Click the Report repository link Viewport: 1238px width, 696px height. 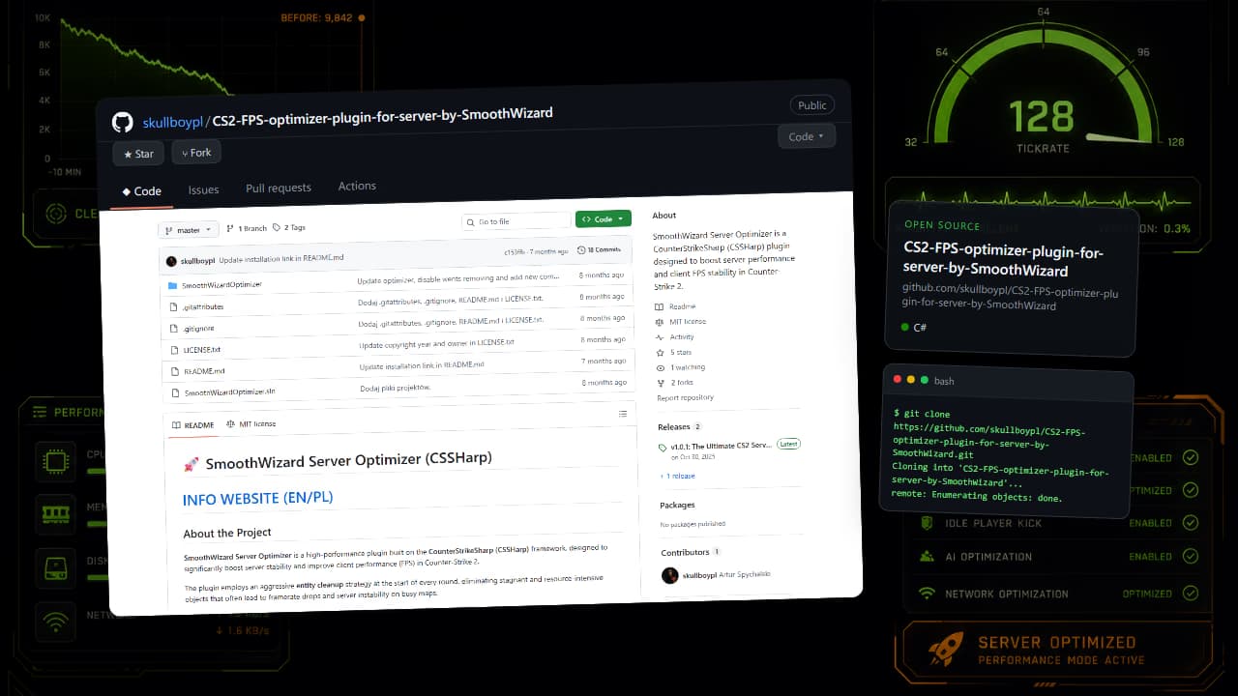coord(685,397)
